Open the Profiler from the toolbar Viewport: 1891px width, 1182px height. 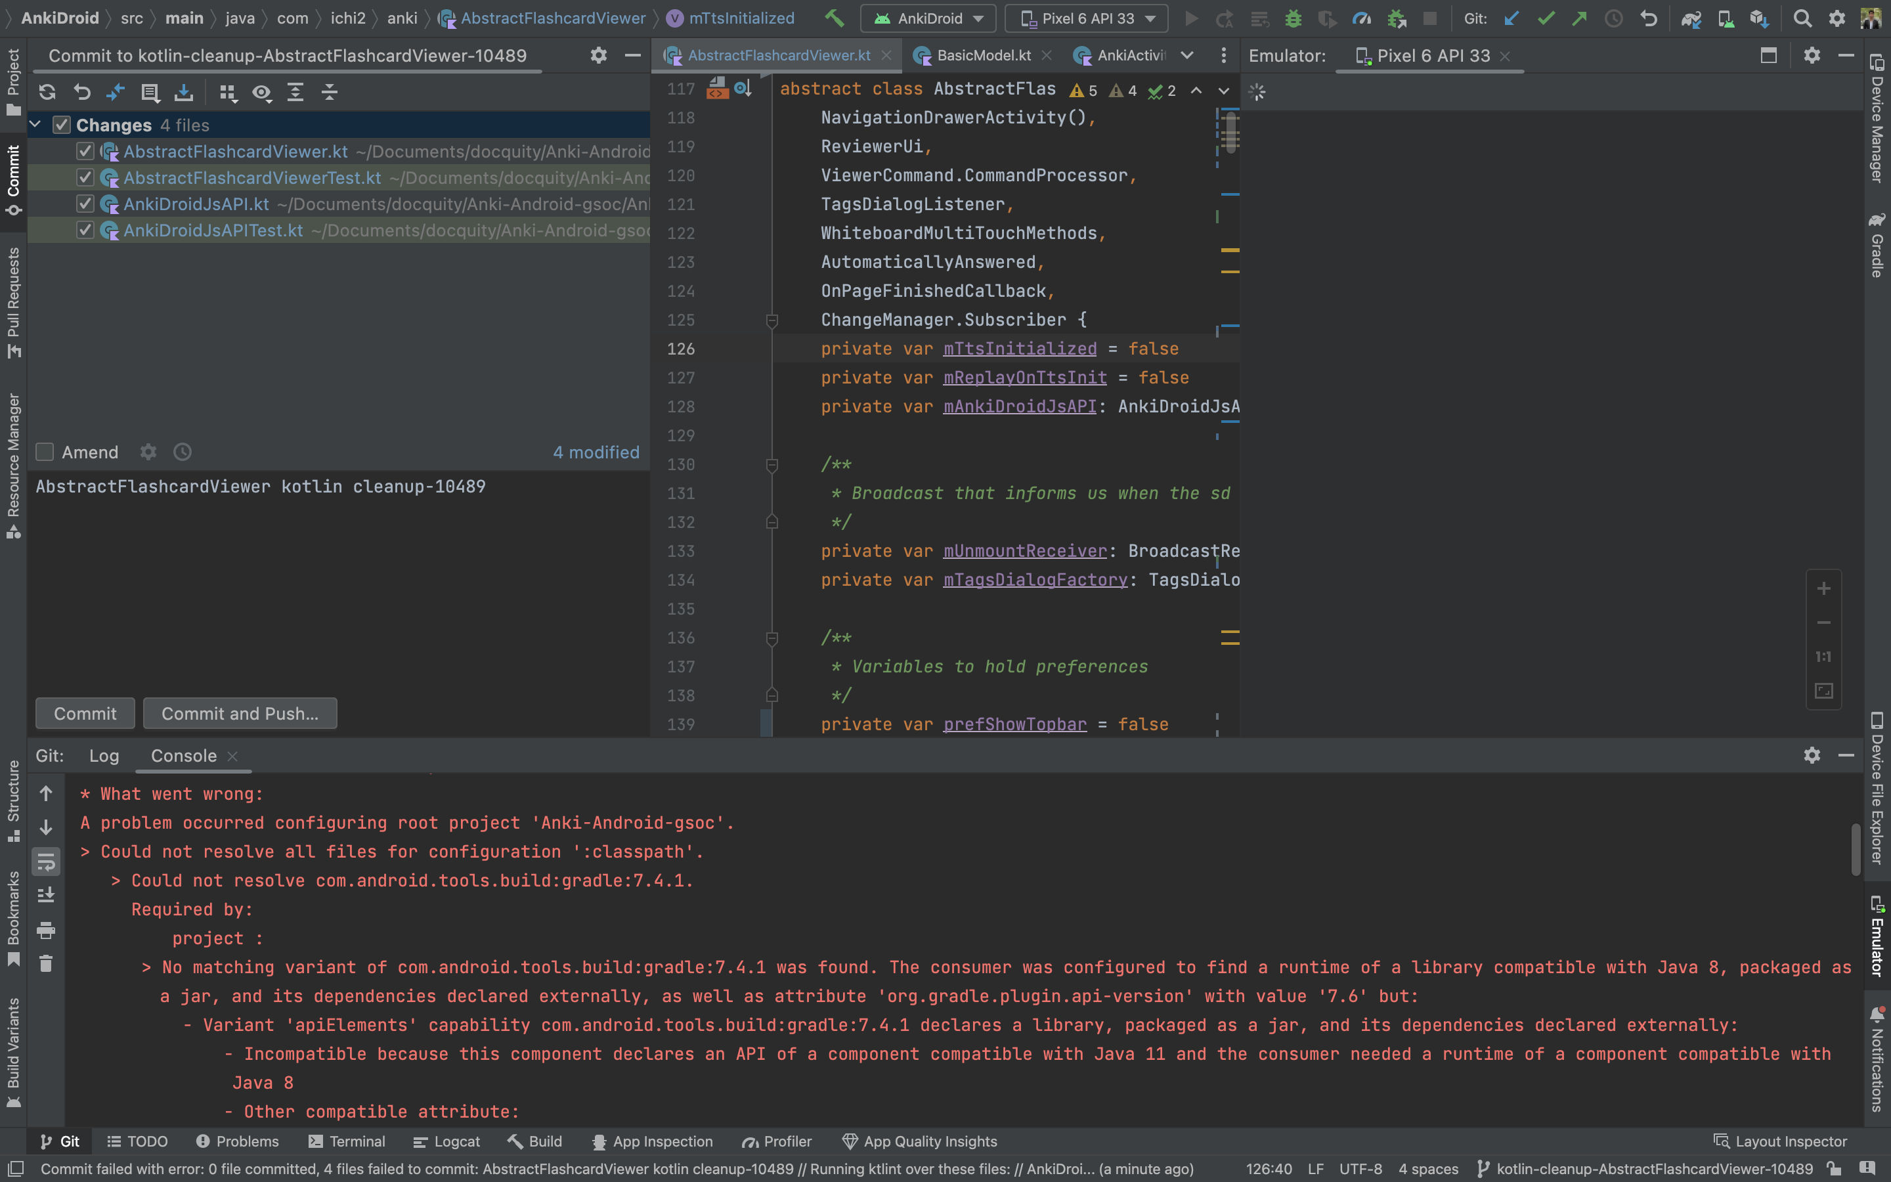coord(1362,18)
